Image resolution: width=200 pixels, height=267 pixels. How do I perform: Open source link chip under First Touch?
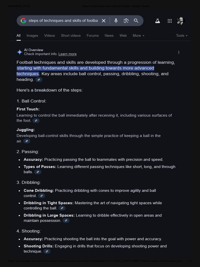click(36, 121)
